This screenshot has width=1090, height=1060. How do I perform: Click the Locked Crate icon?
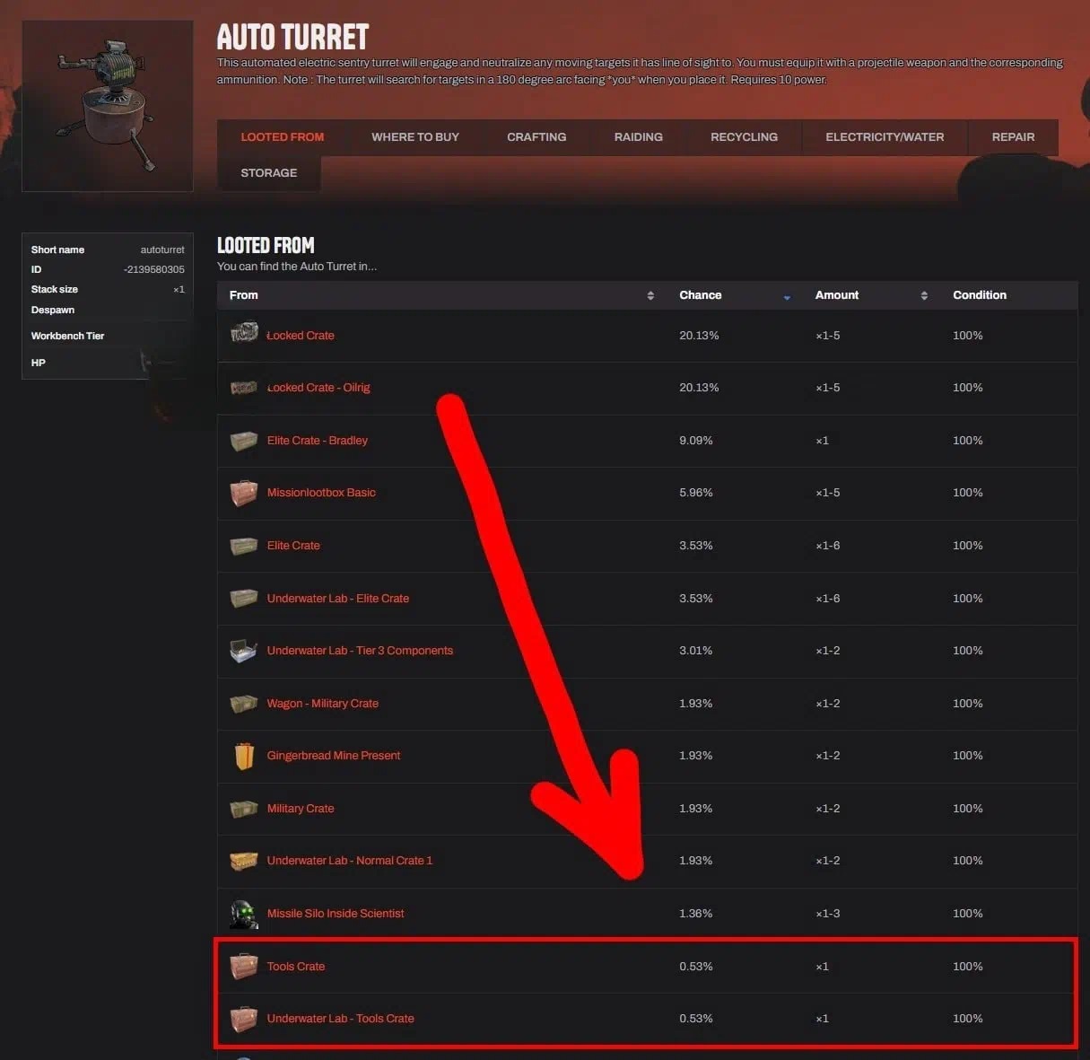click(x=244, y=335)
